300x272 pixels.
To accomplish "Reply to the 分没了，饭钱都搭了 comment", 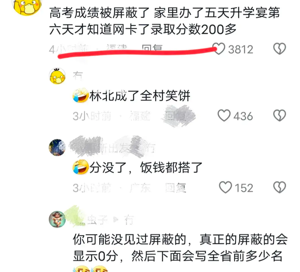I will coord(176,188).
